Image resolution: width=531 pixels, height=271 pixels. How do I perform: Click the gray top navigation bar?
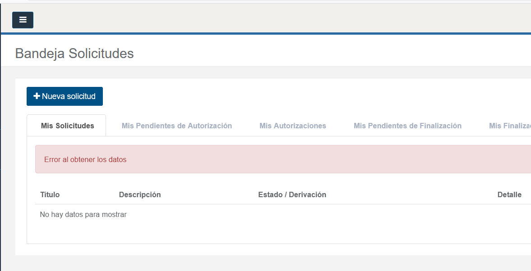[271, 18]
